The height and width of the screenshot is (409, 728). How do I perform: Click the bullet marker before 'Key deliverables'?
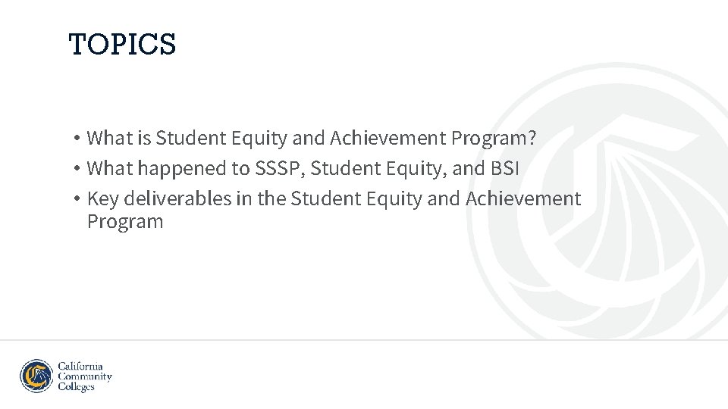[x=77, y=198]
